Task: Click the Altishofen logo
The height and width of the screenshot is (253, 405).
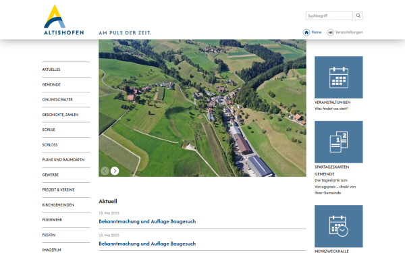Action: pos(64,20)
